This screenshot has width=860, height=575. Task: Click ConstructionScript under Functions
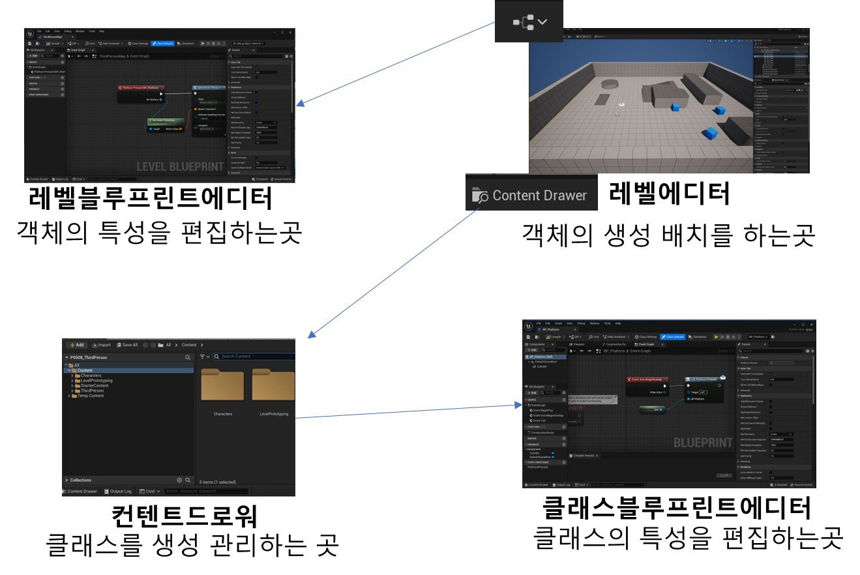[542, 433]
